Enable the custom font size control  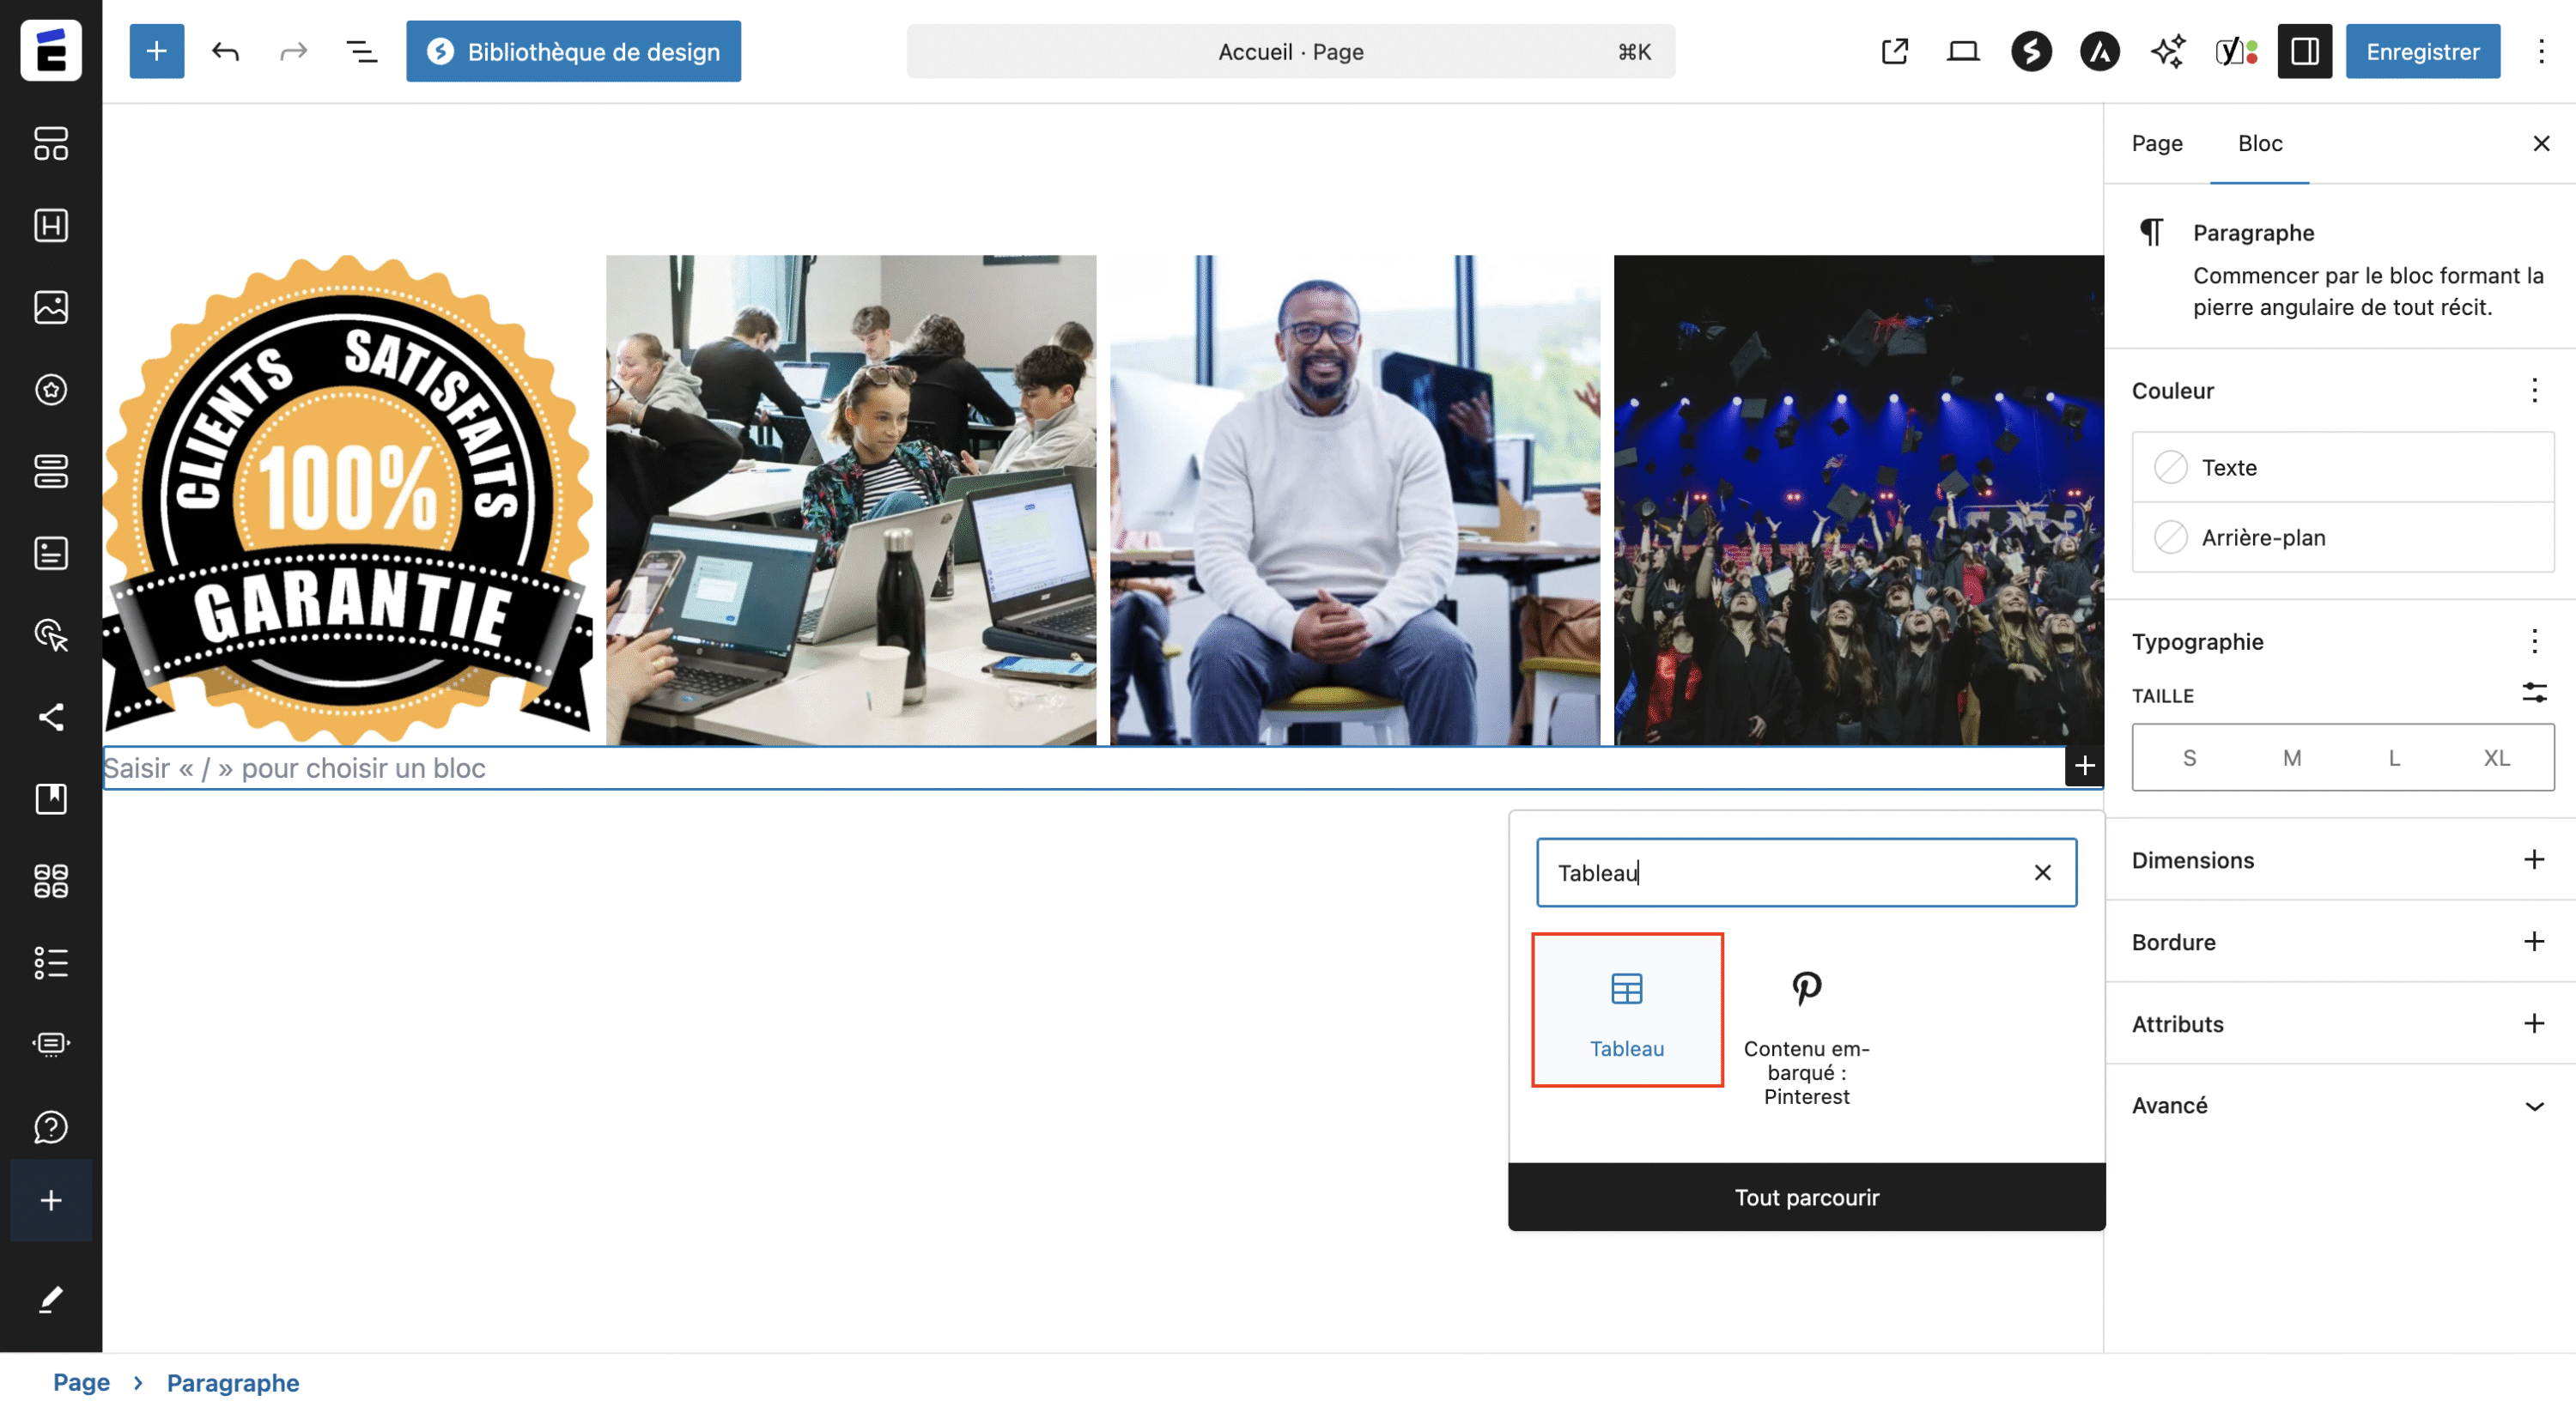click(x=2533, y=693)
